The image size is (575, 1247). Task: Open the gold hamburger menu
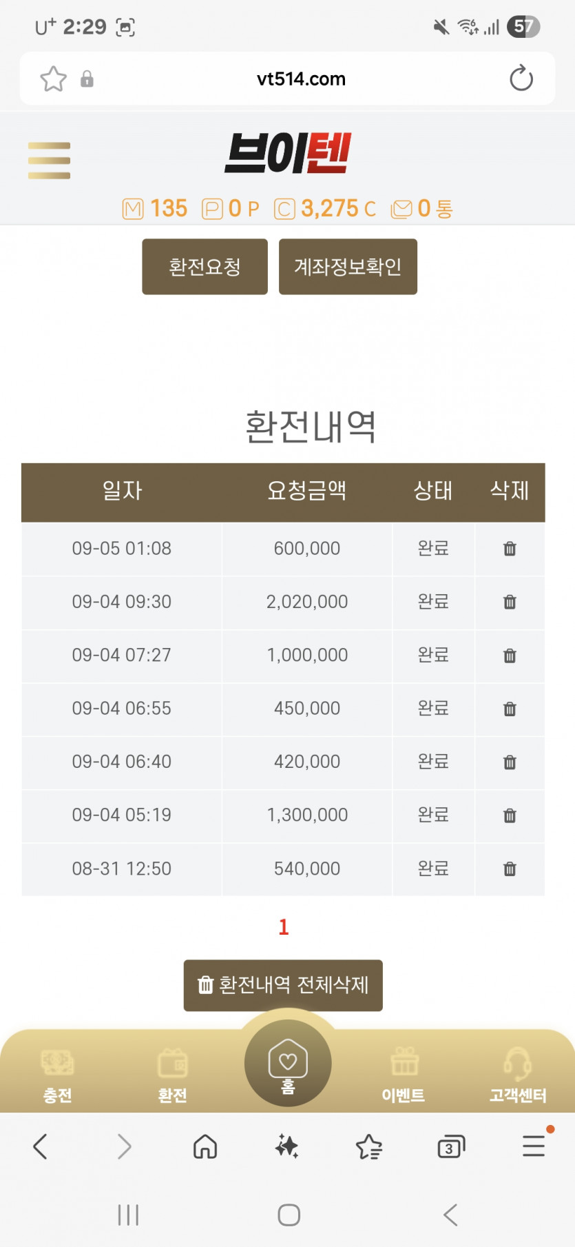click(x=49, y=160)
